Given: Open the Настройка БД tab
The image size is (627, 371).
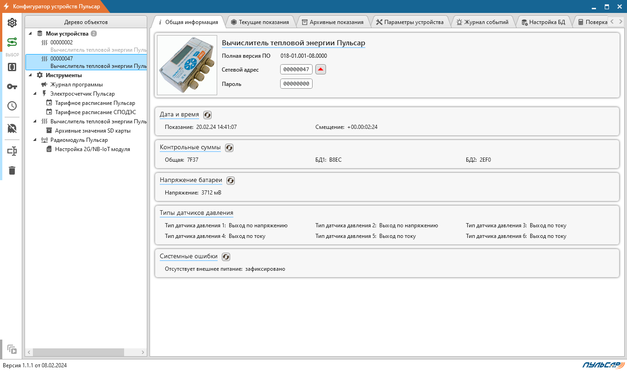Looking at the screenshot, I should (543, 22).
